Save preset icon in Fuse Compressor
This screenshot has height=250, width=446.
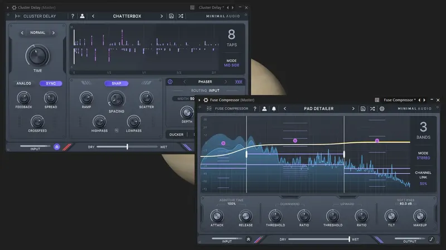pyautogui.click(x=363, y=108)
